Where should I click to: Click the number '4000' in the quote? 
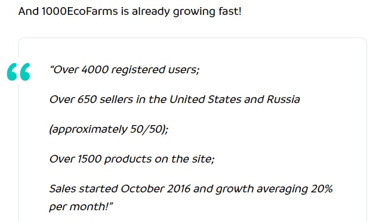point(95,70)
